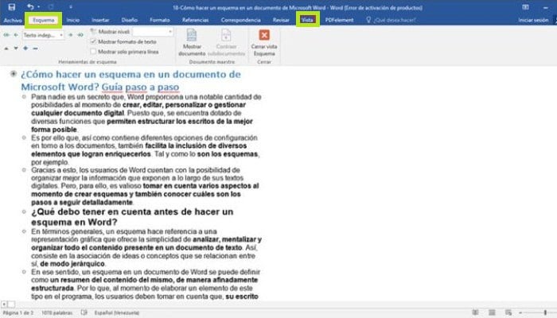Viewport: 557px width, 318px height.
Task: Open the Formato tab
Action: [159, 20]
